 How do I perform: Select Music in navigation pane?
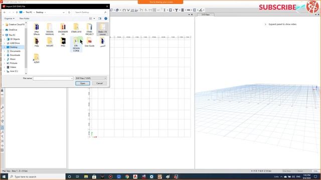(x=13, y=59)
